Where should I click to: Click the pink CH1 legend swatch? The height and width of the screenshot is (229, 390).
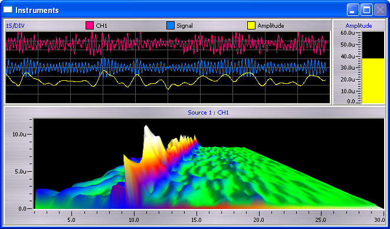tap(90, 25)
